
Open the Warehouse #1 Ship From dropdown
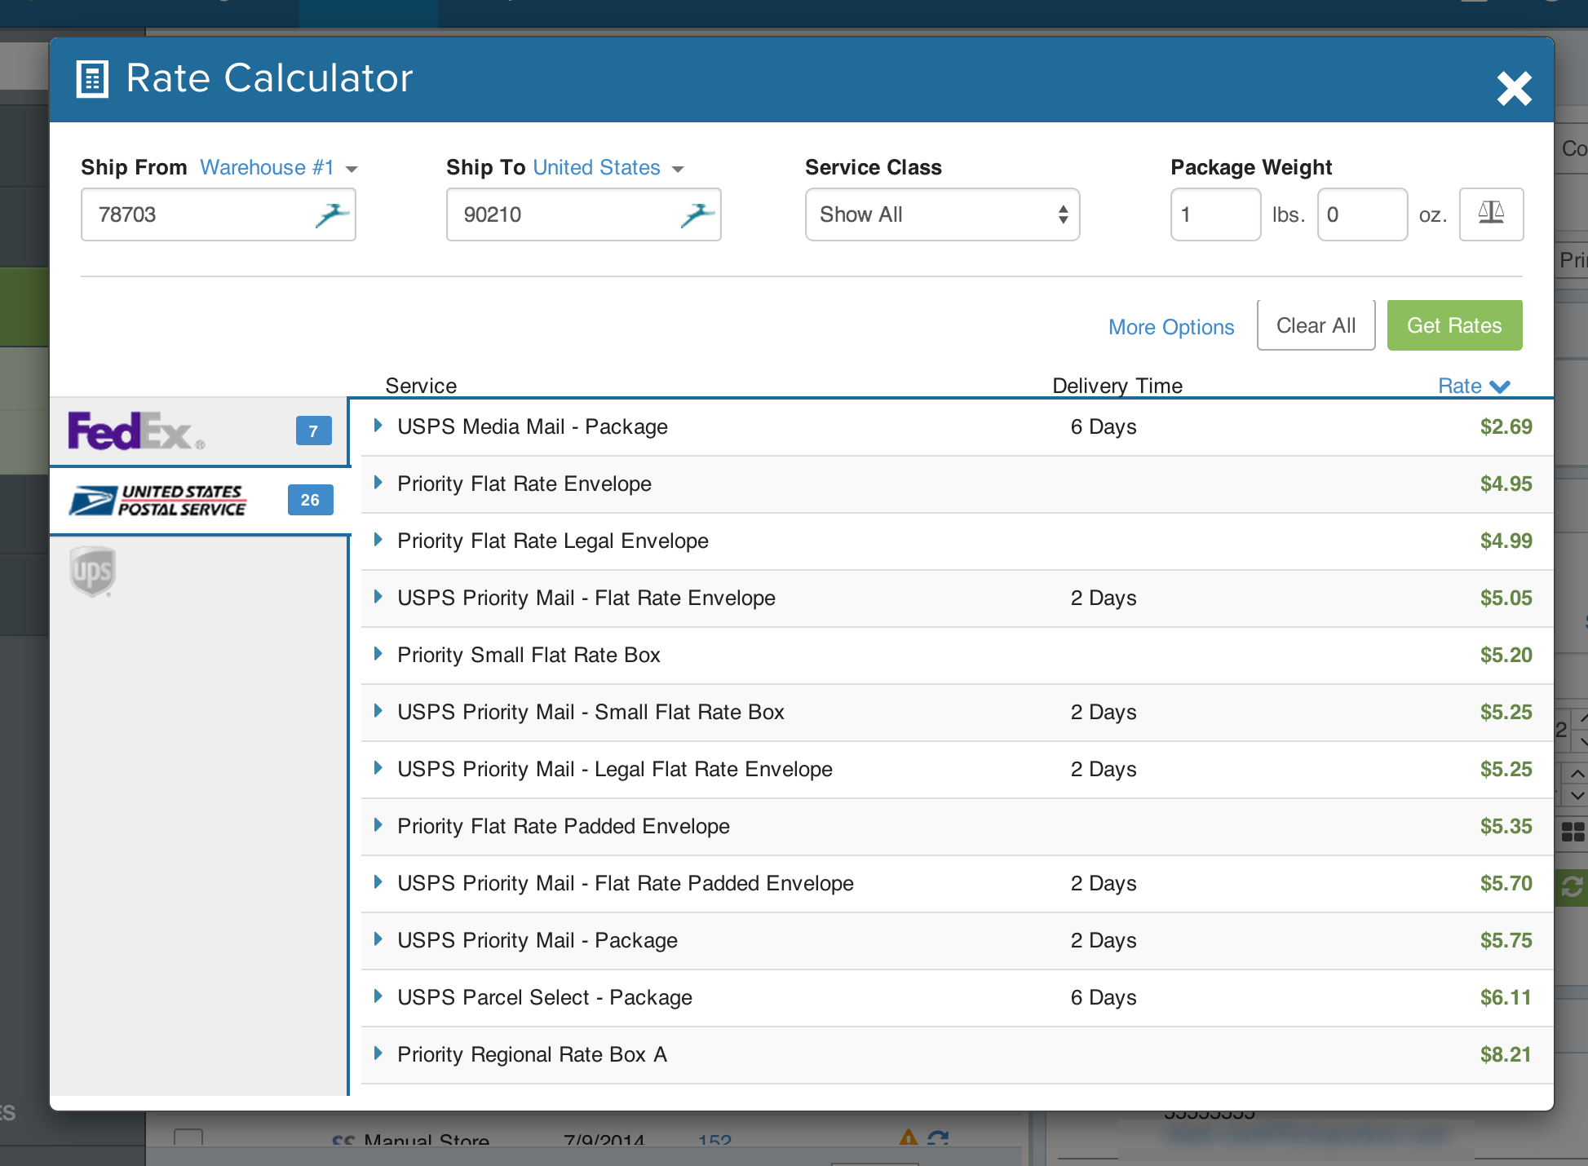click(x=278, y=168)
